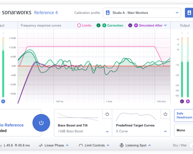The image size is (193, 154).
Task: Click the 1 kHz axis label
Action: click(109, 102)
